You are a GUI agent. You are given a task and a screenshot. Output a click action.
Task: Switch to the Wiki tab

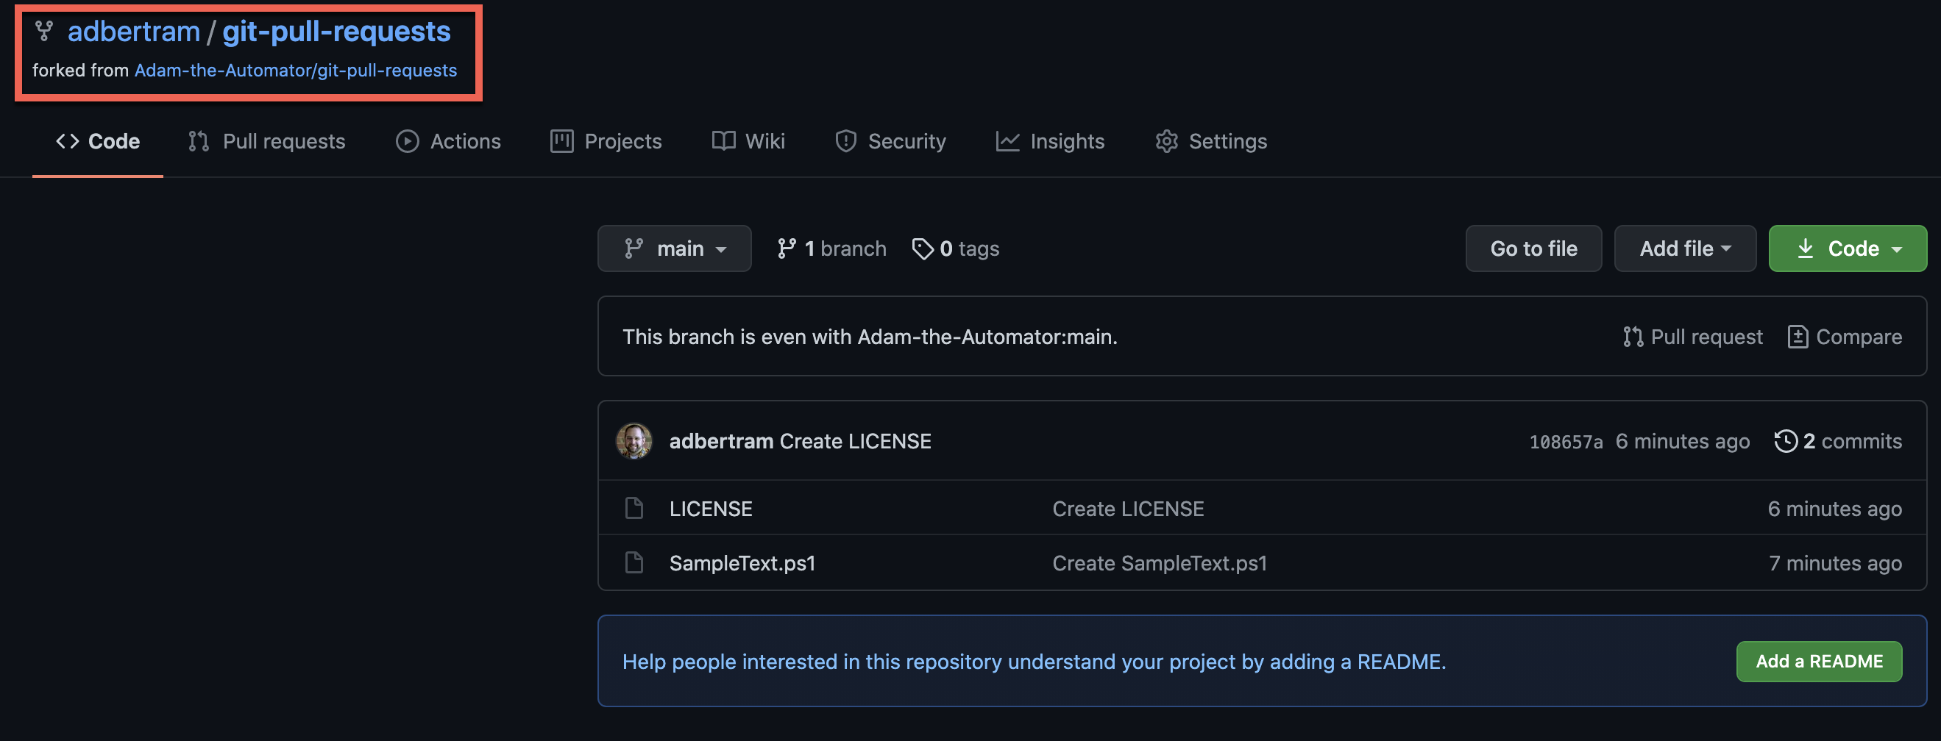click(748, 141)
